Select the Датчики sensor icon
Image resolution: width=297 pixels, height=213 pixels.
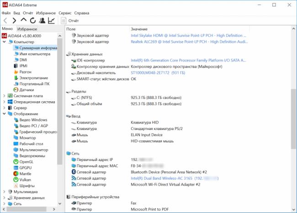tap(16, 90)
